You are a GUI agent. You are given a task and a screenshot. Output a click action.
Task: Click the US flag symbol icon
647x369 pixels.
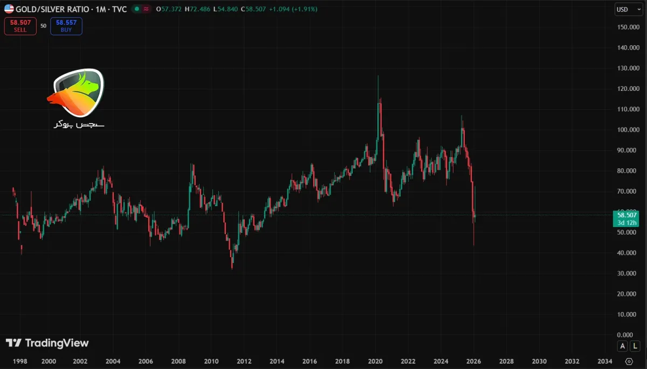pos(9,9)
